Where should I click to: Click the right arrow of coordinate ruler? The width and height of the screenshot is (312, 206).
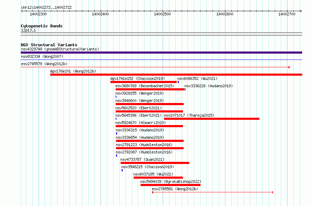[x=301, y=11]
